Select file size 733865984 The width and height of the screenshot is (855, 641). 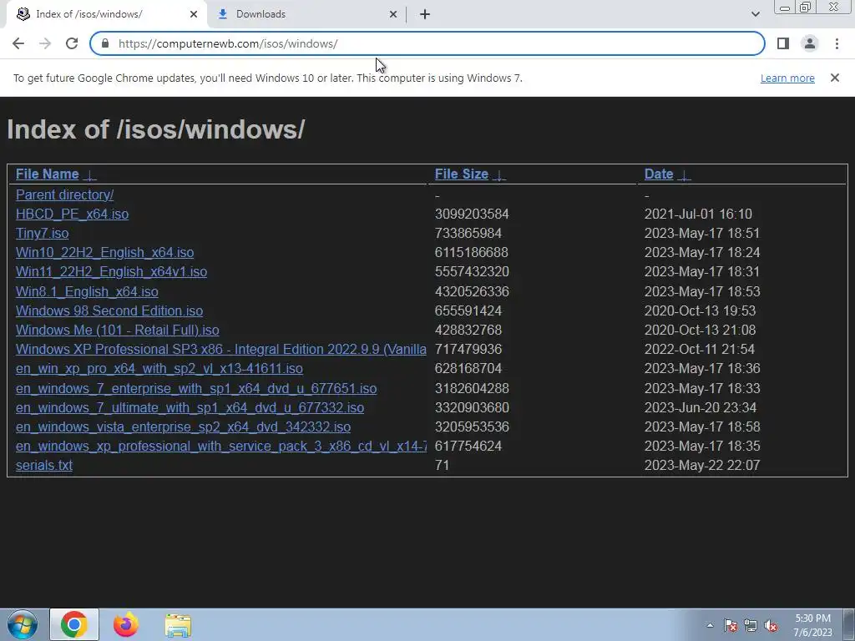468,234
